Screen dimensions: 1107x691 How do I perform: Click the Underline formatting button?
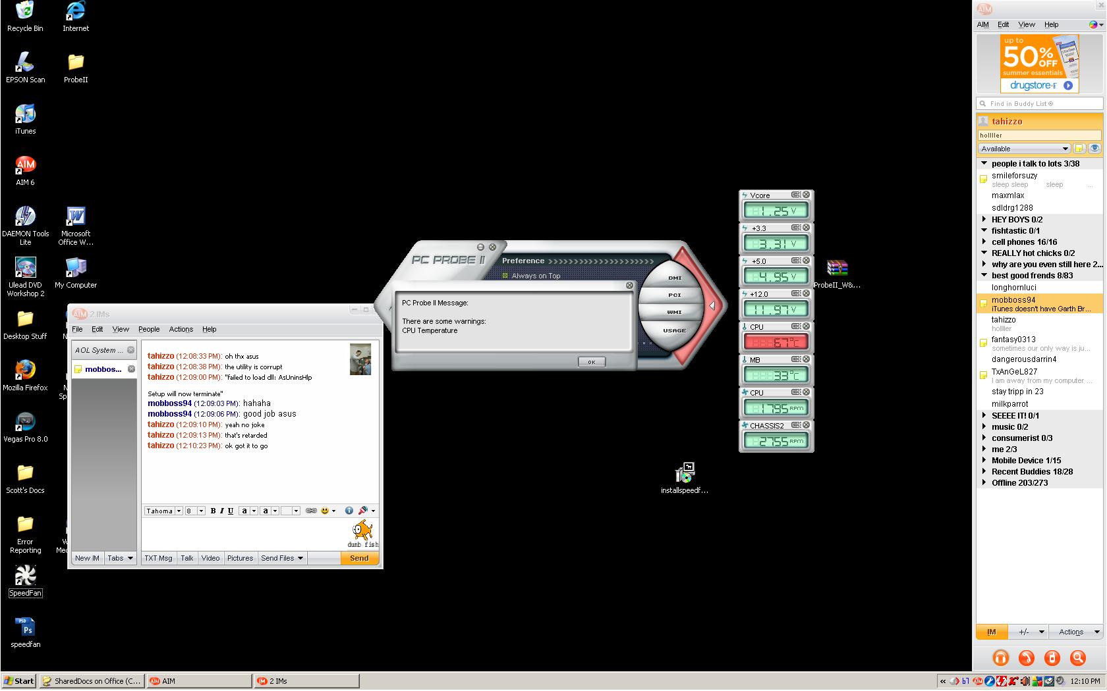point(230,511)
